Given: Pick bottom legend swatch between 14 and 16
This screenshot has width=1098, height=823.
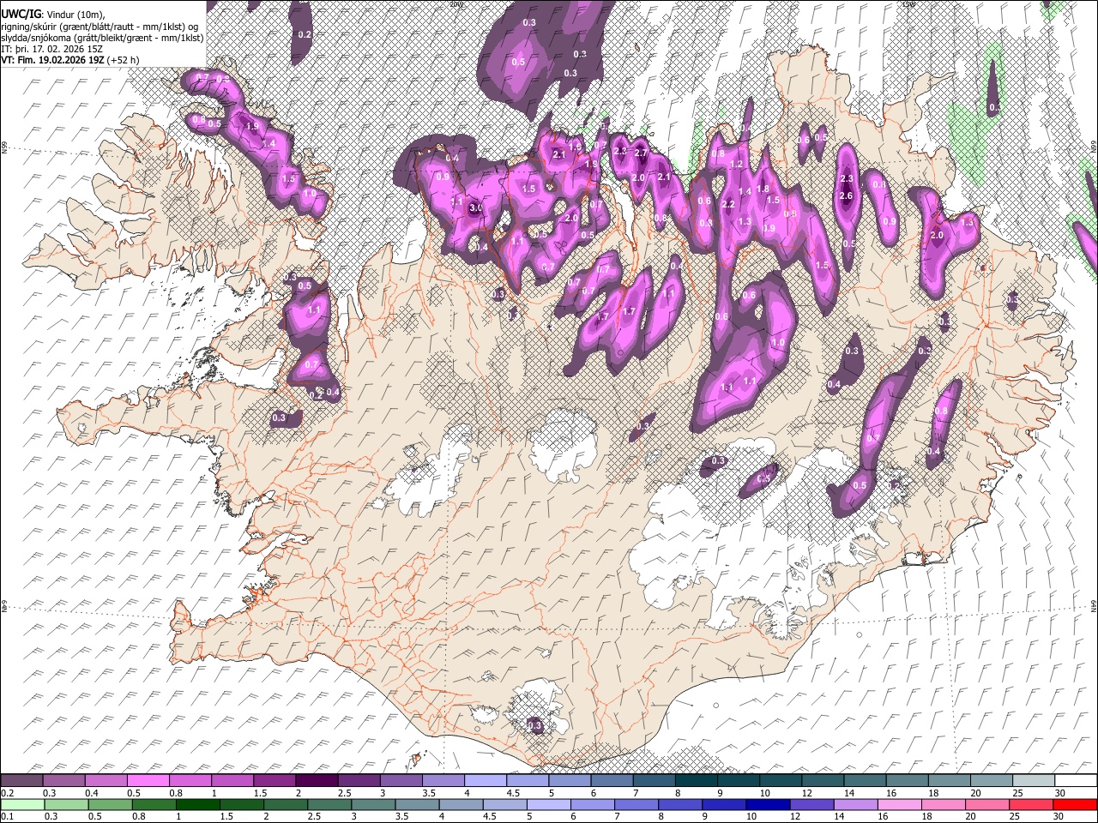Looking at the screenshot, I should 854,804.
